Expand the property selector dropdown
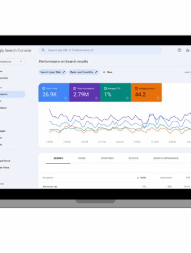Viewport: 191px width, 253px height. [x=12, y=61]
